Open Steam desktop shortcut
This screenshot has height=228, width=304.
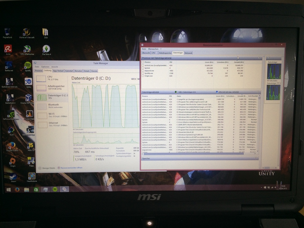(x=13, y=178)
